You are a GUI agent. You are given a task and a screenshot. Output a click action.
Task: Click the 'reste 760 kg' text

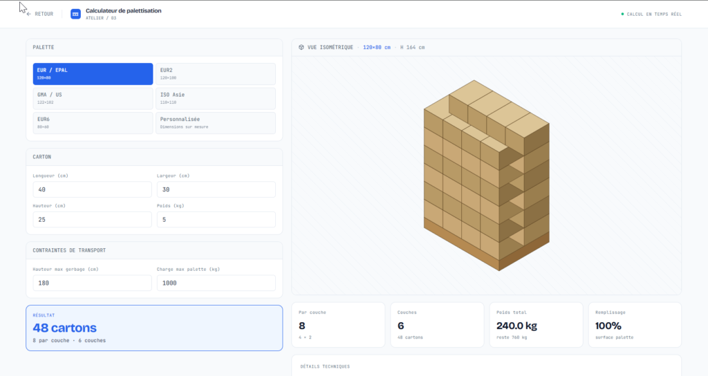click(x=512, y=337)
